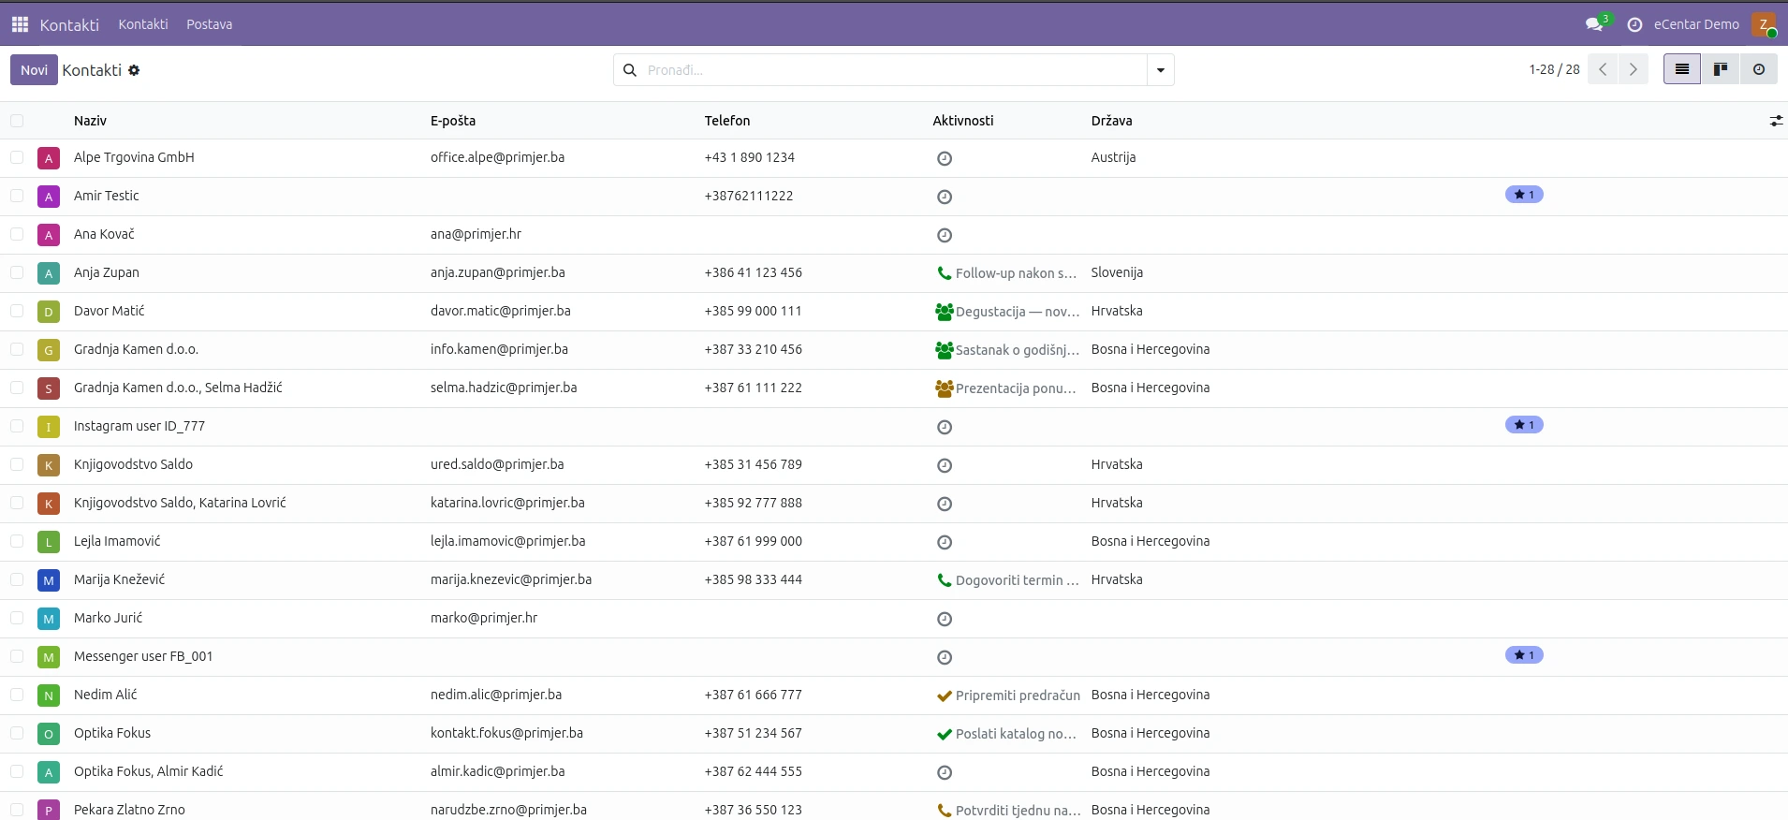The width and height of the screenshot is (1788, 820).
Task: Open the Kontakti menu item
Action: [143, 24]
